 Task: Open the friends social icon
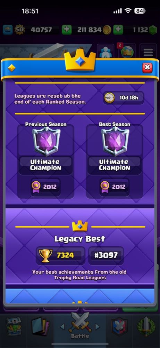coord(106,52)
